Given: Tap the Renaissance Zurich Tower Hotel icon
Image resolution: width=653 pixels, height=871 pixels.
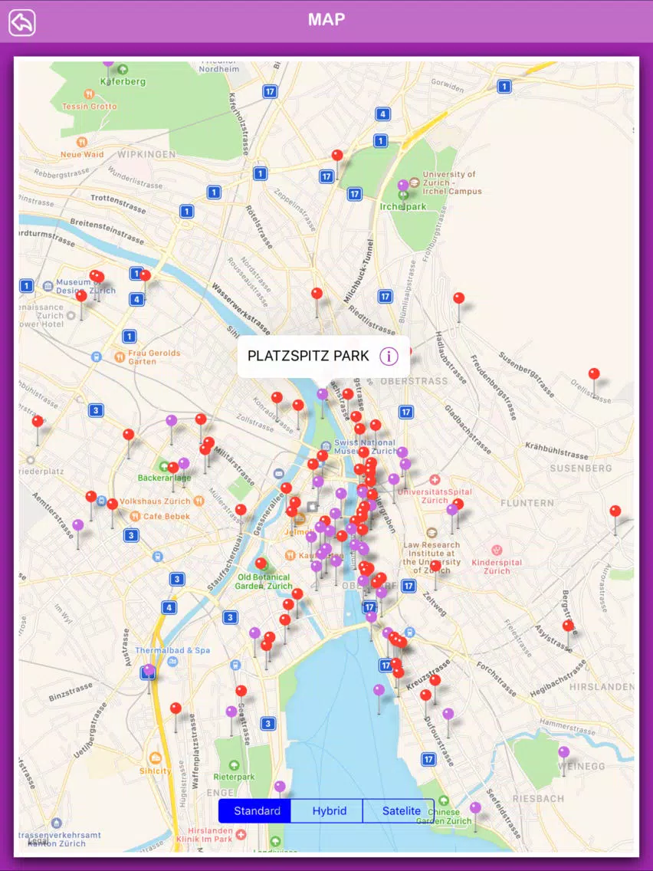Looking at the screenshot, I should point(71,316).
